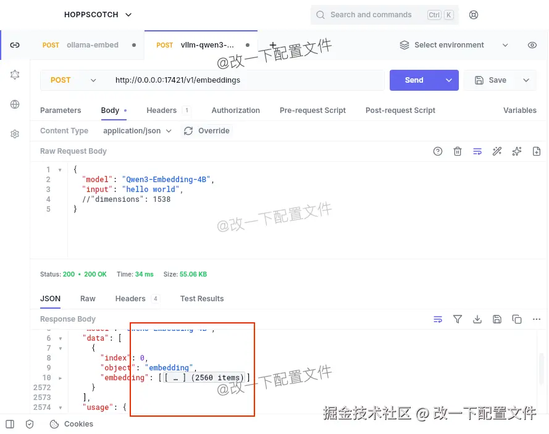Change application/json content type
The height and width of the screenshot is (434, 549).
click(137, 131)
